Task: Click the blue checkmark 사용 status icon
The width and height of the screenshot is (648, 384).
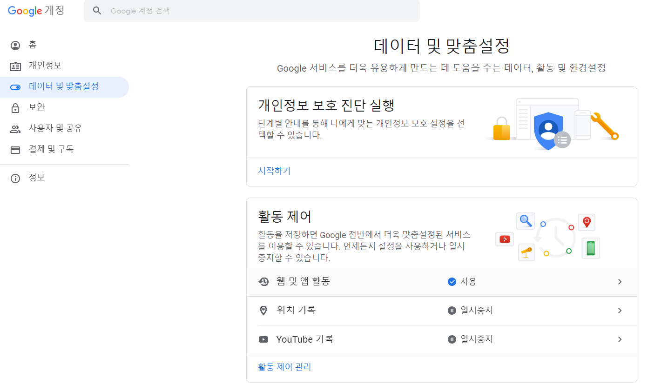Action: click(x=452, y=282)
